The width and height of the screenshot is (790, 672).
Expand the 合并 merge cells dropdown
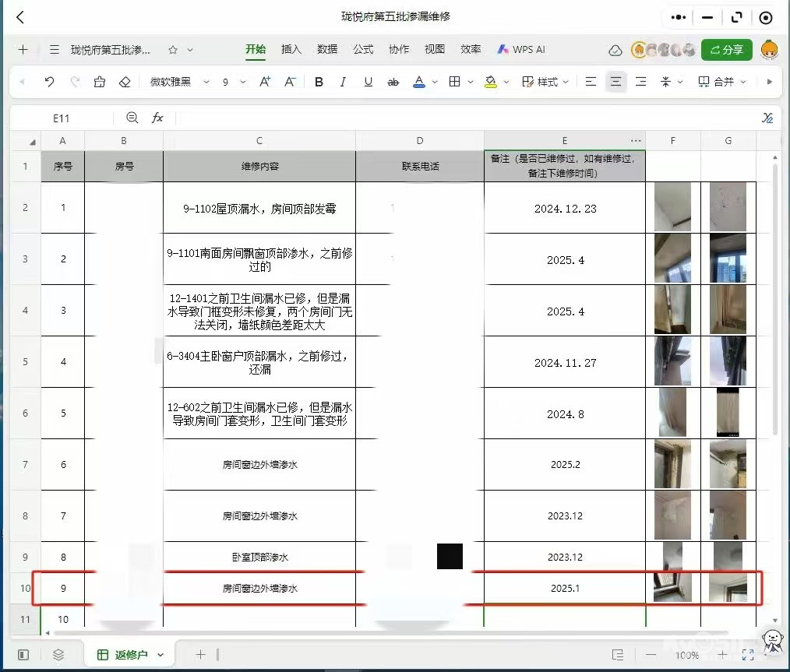(722, 82)
